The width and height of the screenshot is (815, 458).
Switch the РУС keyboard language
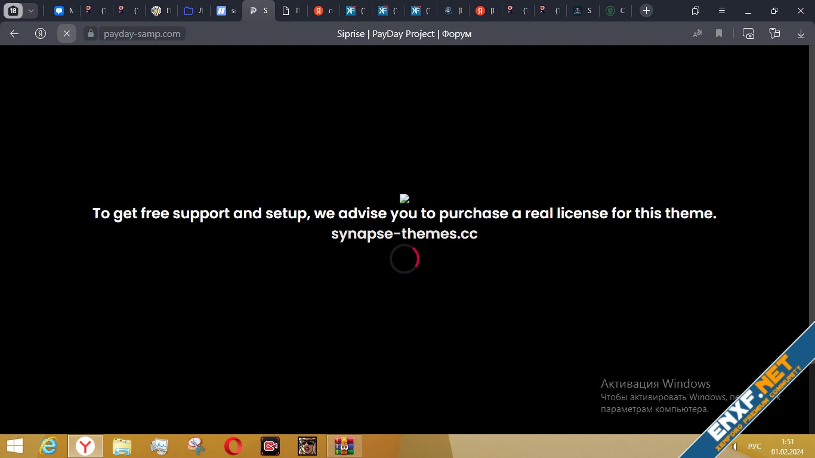[754, 447]
